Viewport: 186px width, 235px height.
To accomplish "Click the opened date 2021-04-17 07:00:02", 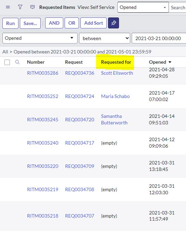I will point(162,96).
